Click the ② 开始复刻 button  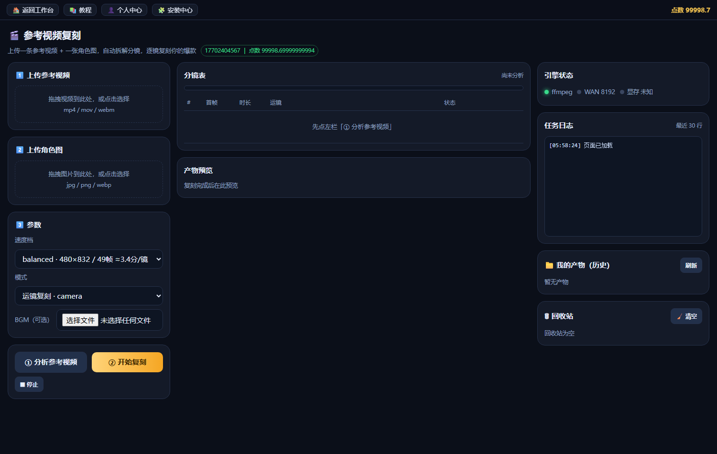[x=127, y=362]
